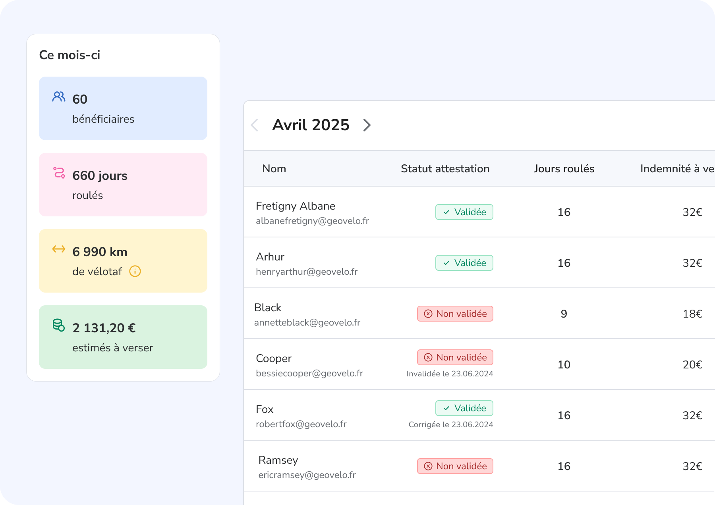Click the bénéficiaires people icon

(x=59, y=96)
